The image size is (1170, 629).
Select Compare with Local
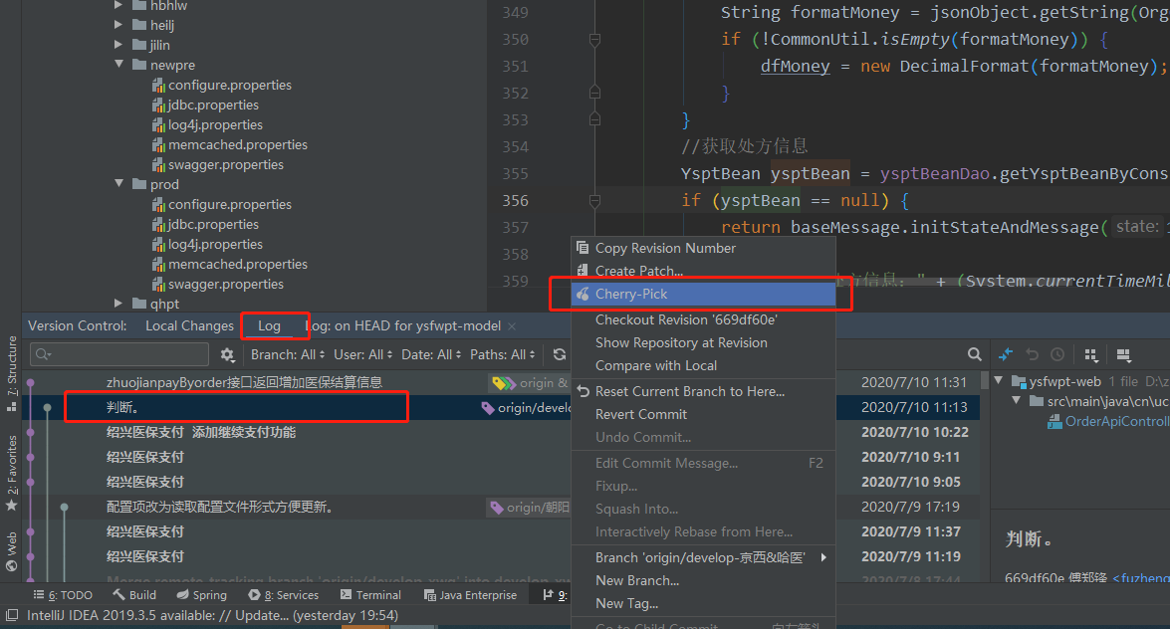[x=703, y=365]
